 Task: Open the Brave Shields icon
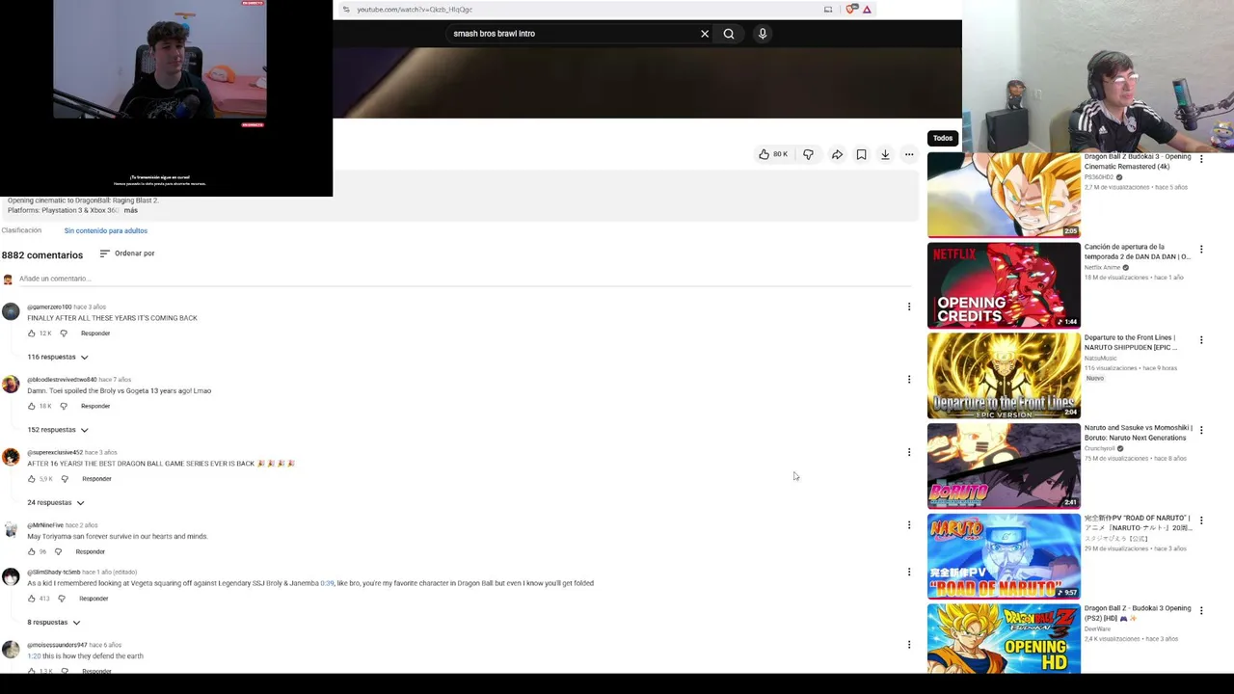tap(850, 10)
